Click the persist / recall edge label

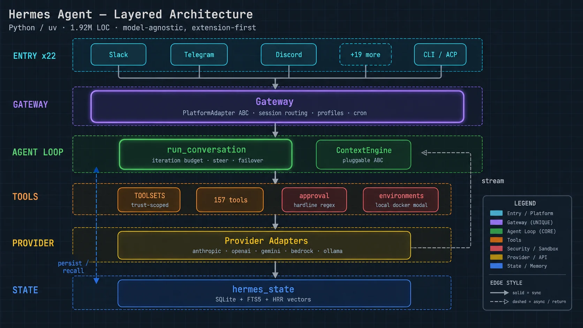pos(73,267)
